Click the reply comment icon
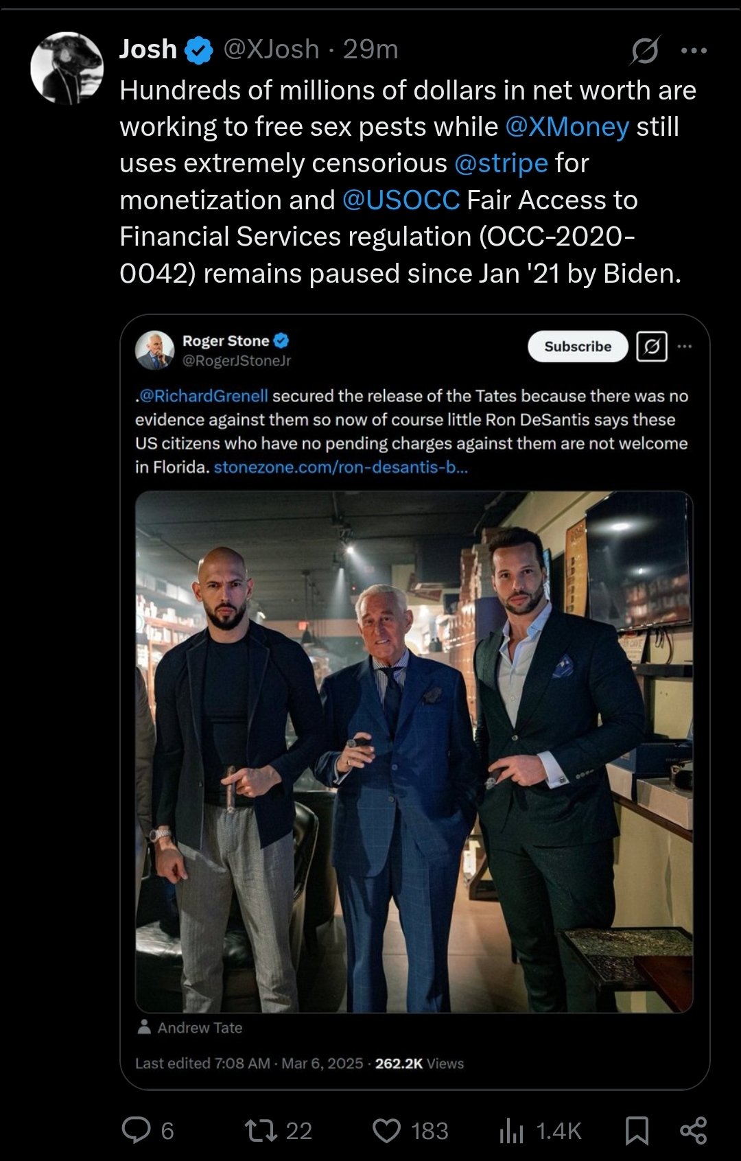The image size is (741, 1161). (136, 1130)
